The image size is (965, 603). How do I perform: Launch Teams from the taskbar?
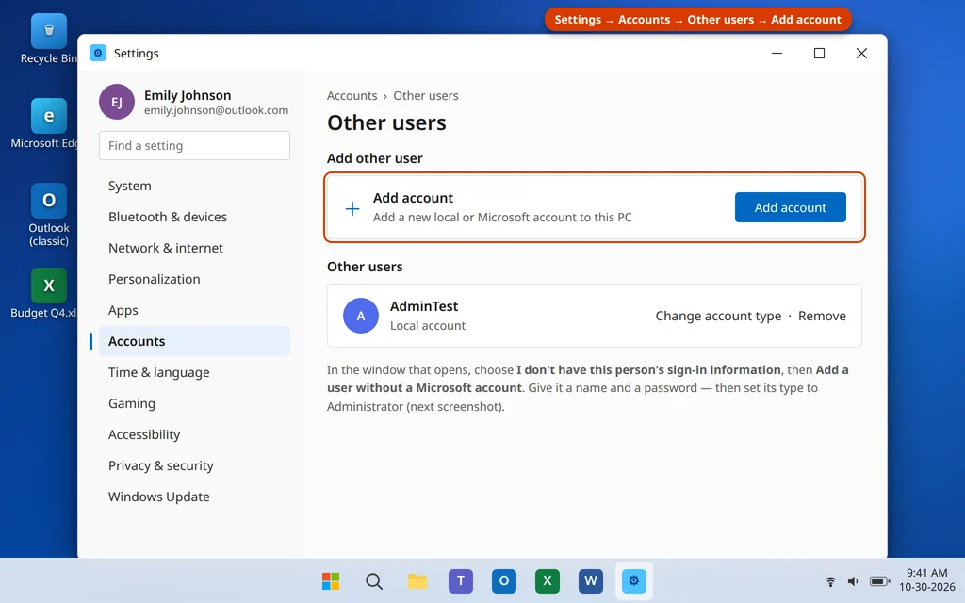tap(460, 580)
